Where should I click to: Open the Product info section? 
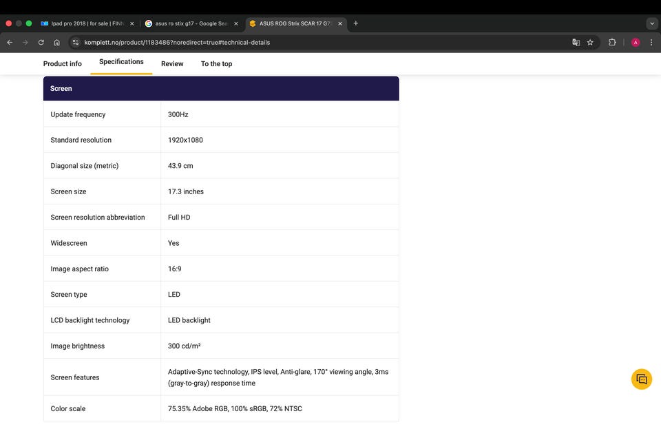point(63,63)
